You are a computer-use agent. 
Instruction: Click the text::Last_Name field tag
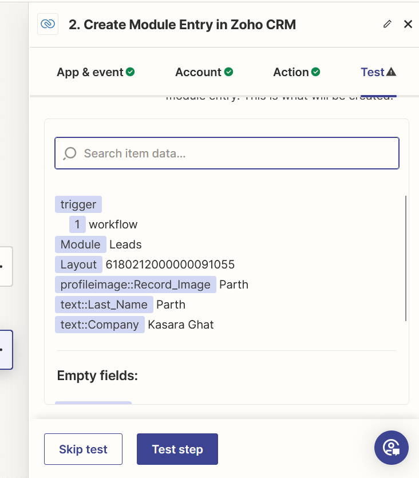click(104, 305)
